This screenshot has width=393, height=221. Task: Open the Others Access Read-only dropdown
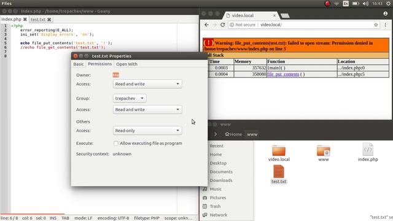click(147, 131)
